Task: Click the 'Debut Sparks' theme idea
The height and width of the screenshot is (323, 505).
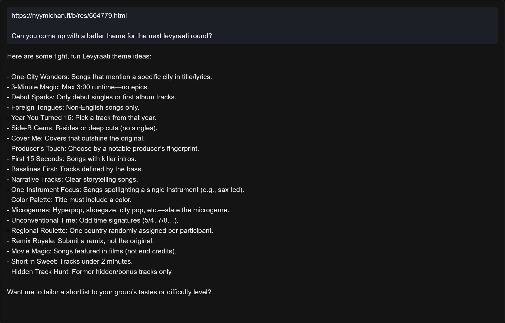Action: (92, 97)
